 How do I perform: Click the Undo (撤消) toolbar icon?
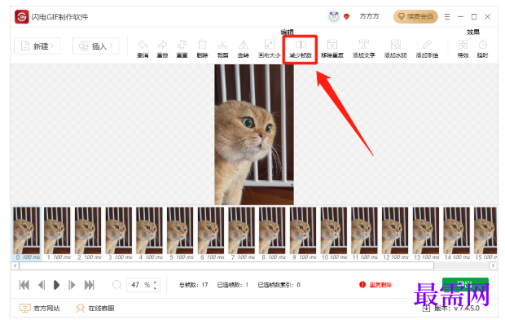coord(143,45)
